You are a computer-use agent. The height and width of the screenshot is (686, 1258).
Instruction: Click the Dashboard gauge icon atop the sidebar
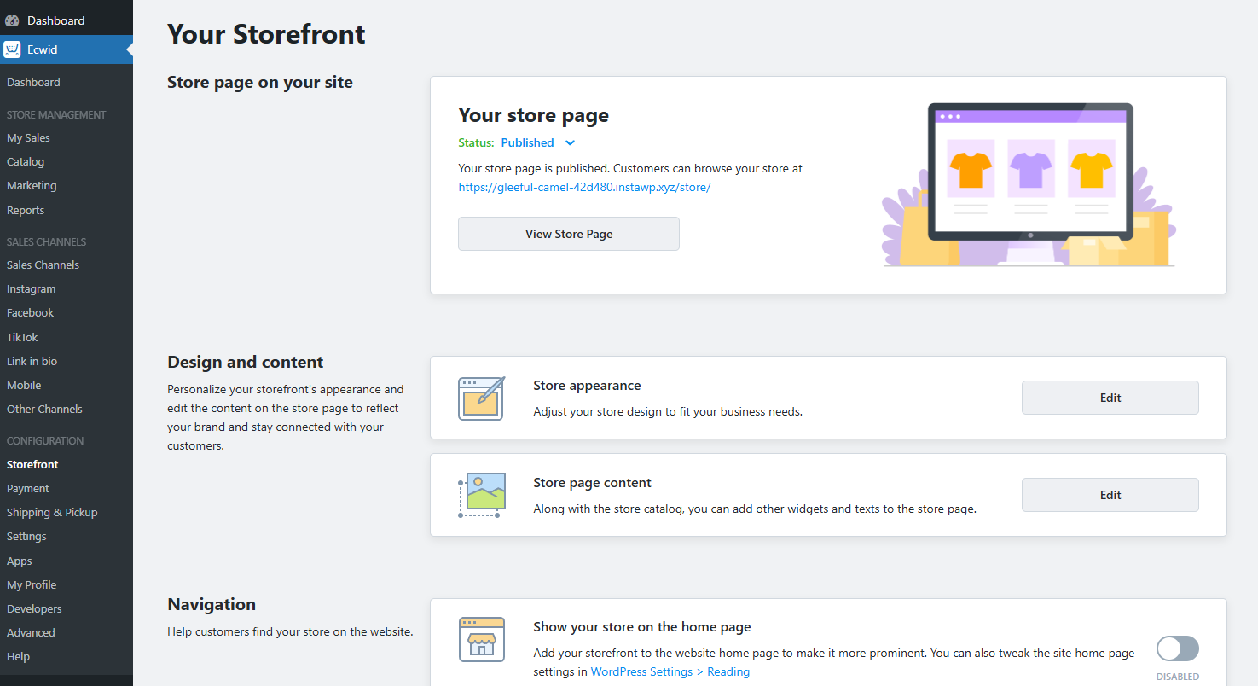point(12,19)
